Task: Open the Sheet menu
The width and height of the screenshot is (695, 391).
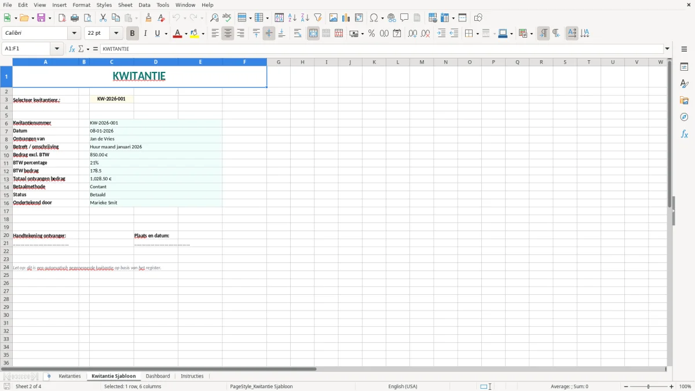Action: pyautogui.click(x=125, y=5)
